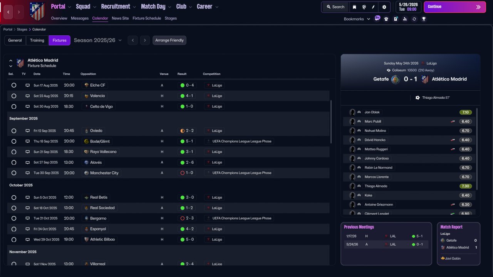Click the Continue button
This screenshot has height=277, width=493.
(x=455, y=7)
